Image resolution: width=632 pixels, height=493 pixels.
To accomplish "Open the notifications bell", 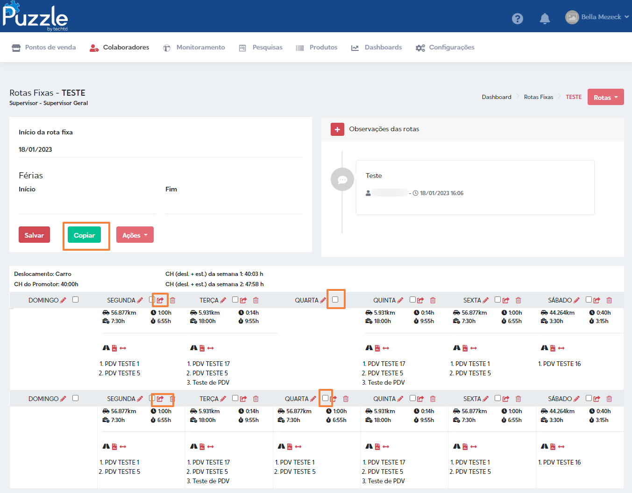I will click(x=545, y=19).
